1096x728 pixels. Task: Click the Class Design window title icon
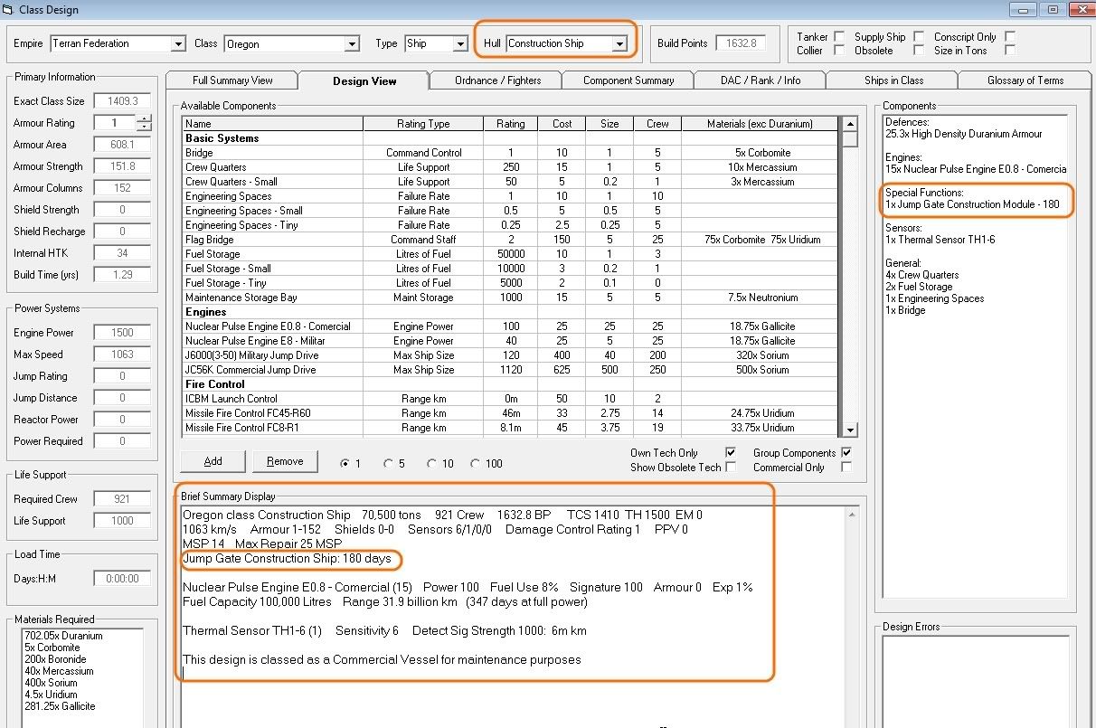tap(7, 10)
